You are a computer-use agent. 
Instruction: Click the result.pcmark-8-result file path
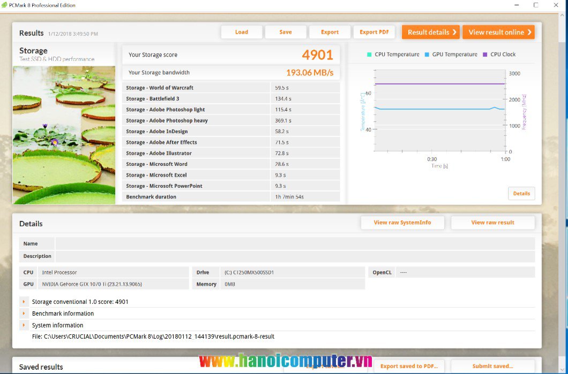(x=153, y=337)
